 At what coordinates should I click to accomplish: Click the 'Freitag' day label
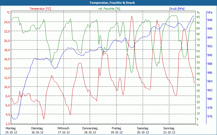(x=116, y=129)
